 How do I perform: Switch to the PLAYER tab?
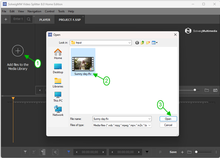45,20
